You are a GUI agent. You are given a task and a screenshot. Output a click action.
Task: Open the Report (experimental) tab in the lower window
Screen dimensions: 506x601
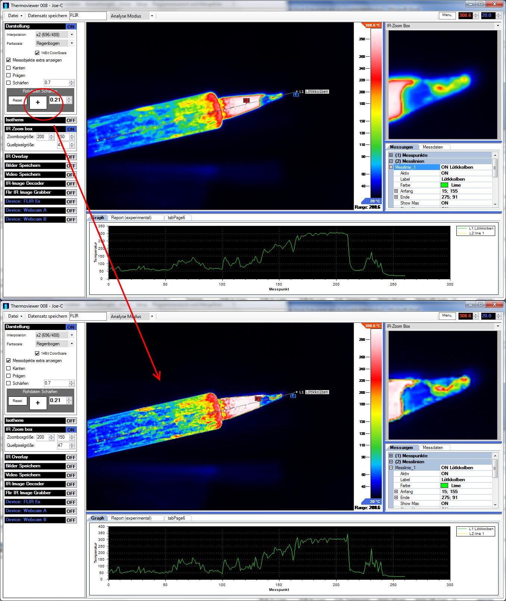pyautogui.click(x=131, y=518)
